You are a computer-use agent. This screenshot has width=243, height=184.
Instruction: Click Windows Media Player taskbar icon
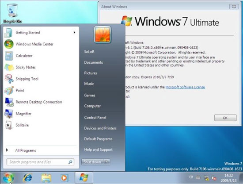point(65,178)
